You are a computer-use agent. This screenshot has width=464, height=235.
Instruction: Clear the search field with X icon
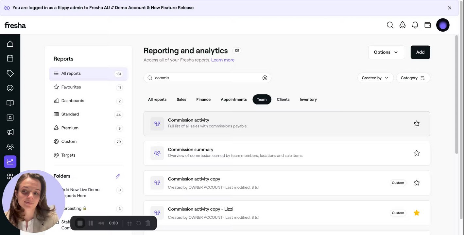pyautogui.click(x=265, y=78)
